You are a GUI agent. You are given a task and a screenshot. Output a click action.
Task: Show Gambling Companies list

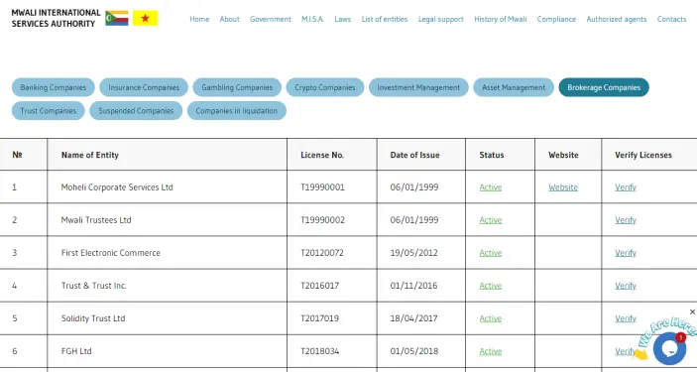click(237, 87)
